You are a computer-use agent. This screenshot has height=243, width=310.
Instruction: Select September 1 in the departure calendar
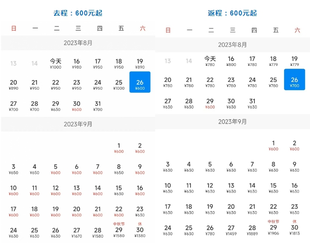tap(119, 148)
